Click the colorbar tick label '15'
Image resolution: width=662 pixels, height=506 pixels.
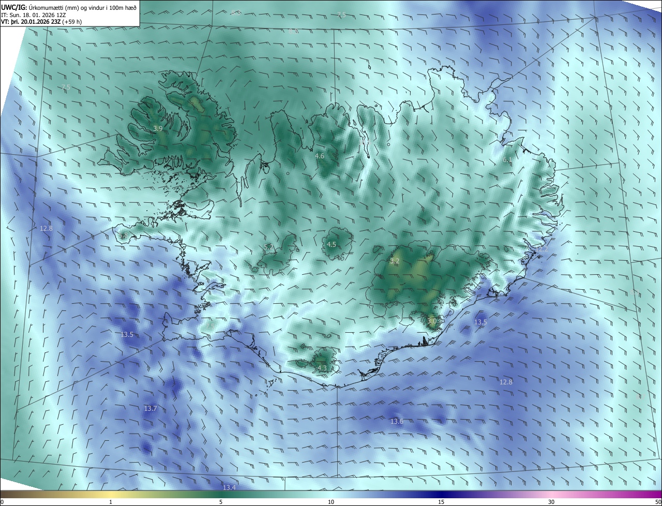tap(441, 502)
